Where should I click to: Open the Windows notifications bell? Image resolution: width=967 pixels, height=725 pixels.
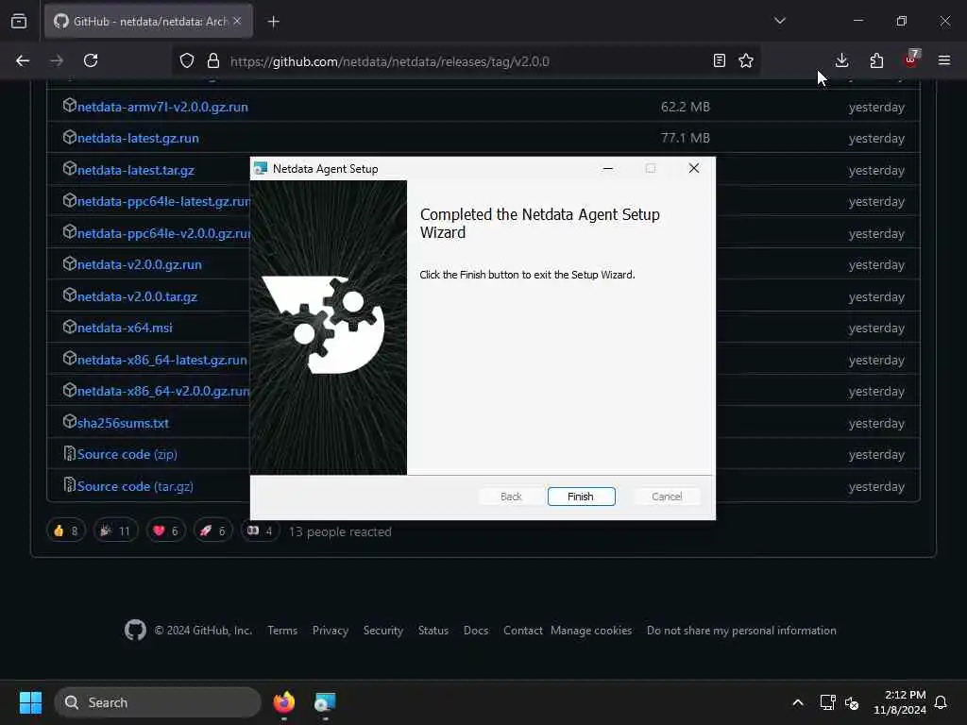941,702
